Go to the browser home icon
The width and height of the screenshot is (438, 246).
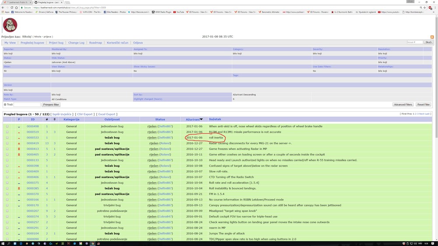16,7
